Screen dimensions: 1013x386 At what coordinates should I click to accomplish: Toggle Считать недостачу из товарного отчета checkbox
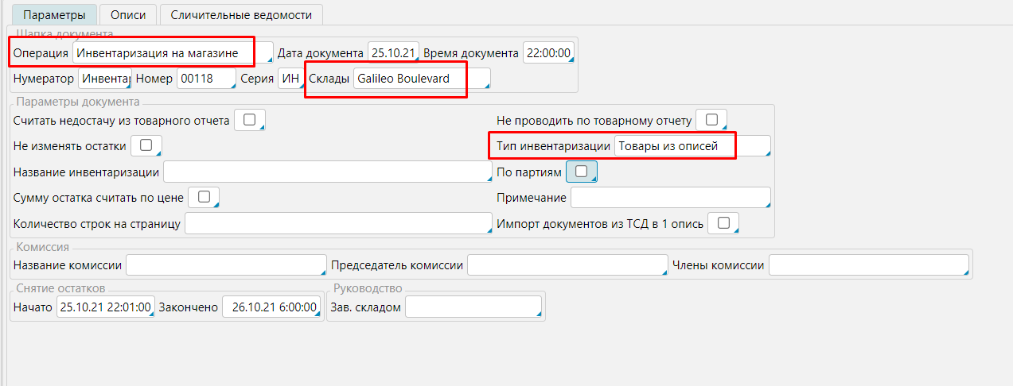pyautogui.click(x=249, y=120)
